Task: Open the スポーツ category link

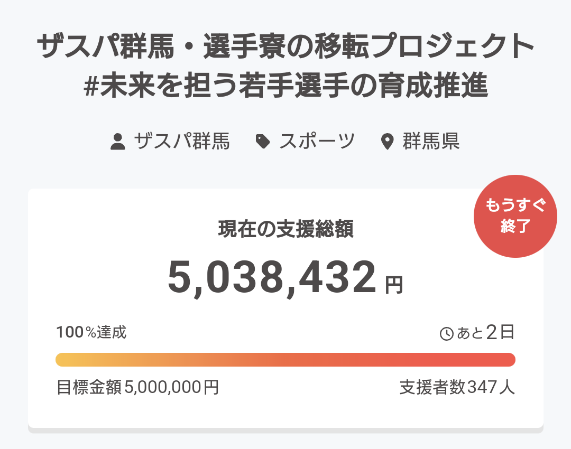Action: click(317, 141)
